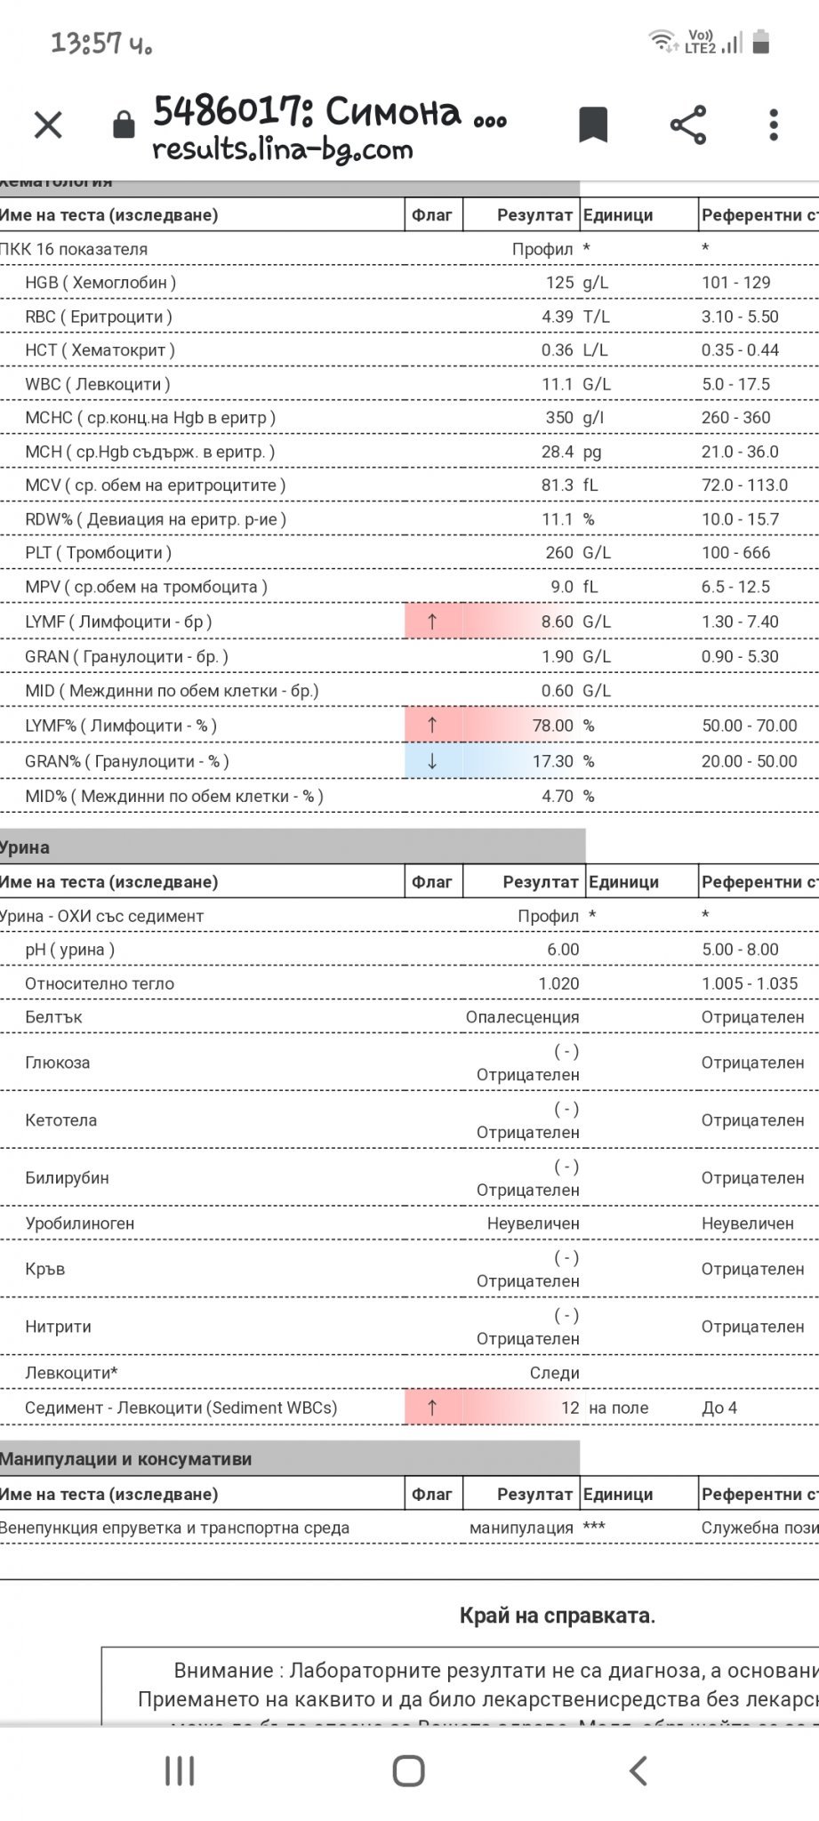Tap the up-arrow flag for Sediment WBCs

(432, 1408)
